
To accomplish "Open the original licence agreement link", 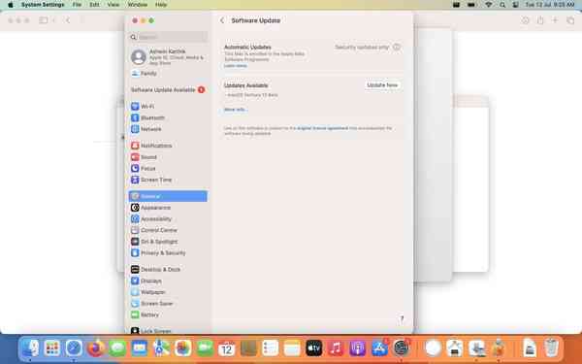I will (322, 128).
